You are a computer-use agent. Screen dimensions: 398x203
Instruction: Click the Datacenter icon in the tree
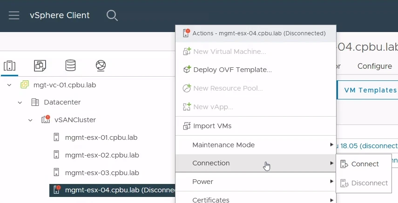pos(35,102)
